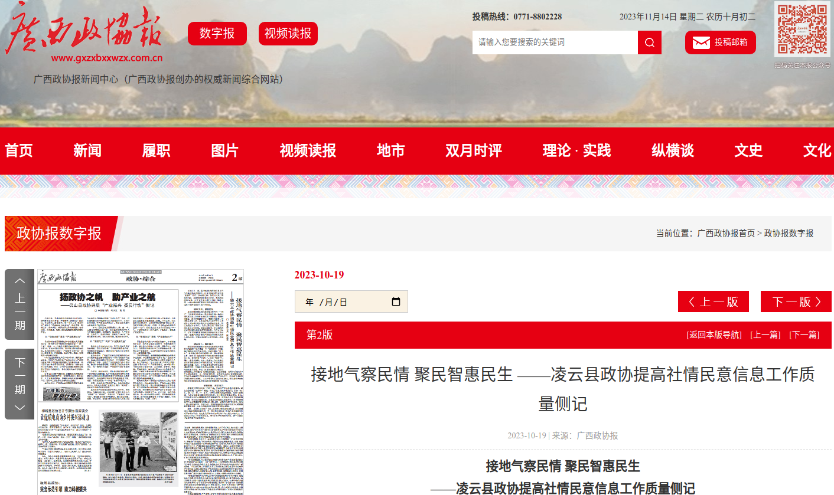Click website URL www.gxzxbxxwzx.com.cn
Viewport: 834px width, 495px height.
coord(107,58)
